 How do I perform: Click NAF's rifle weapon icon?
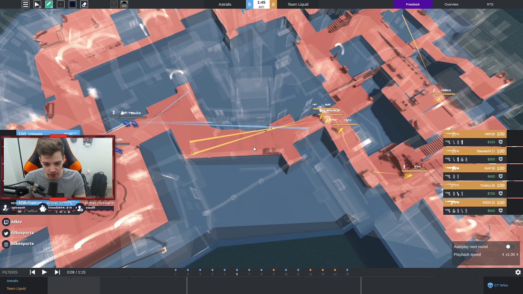click(x=452, y=168)
